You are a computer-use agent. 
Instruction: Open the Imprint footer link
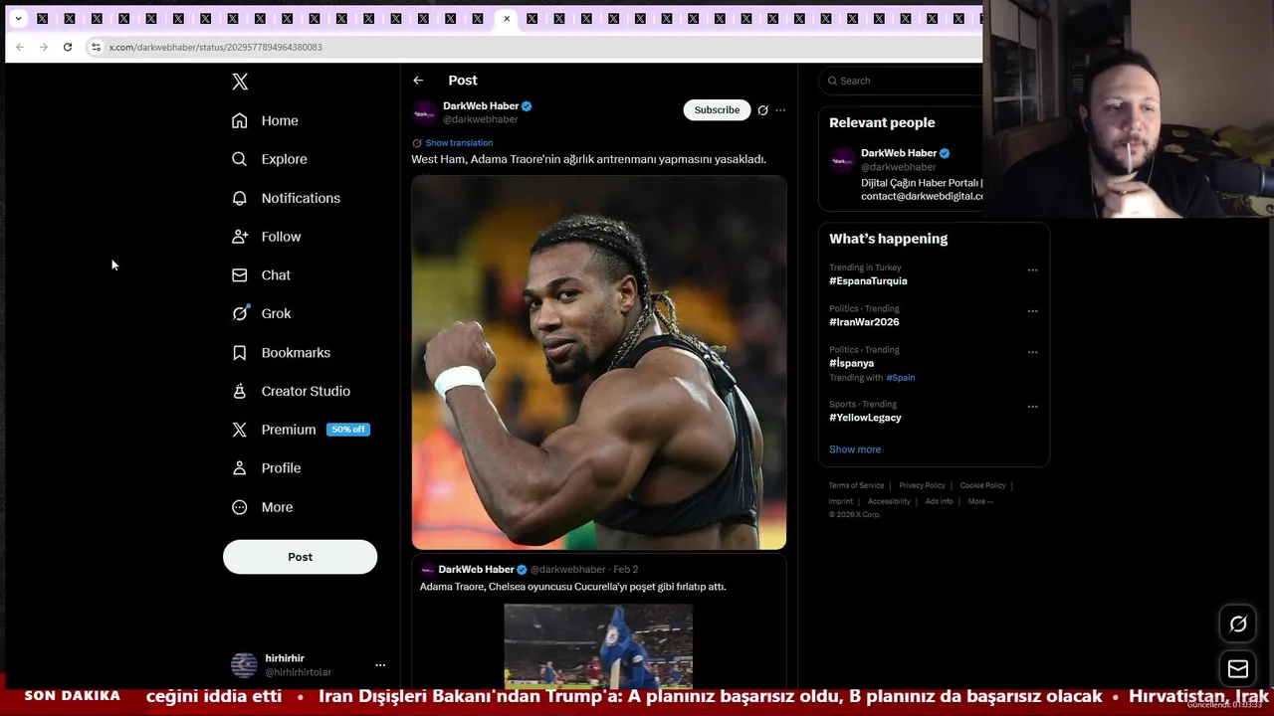pos(841,501)
